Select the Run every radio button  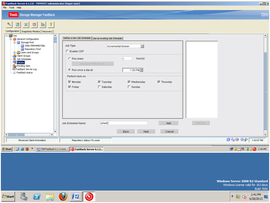69,58
